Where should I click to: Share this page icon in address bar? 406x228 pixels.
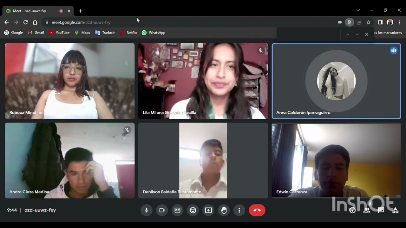pyautogui.click(x=359, y=22)
